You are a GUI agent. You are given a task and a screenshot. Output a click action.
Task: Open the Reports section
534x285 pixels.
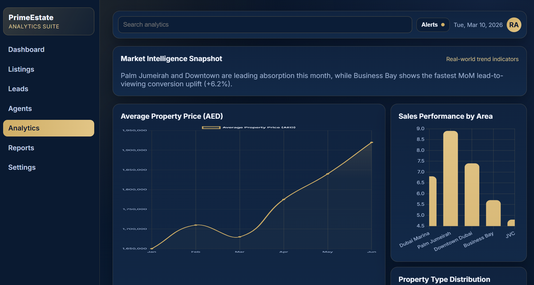pyautogui.click(x=21, y=148)
